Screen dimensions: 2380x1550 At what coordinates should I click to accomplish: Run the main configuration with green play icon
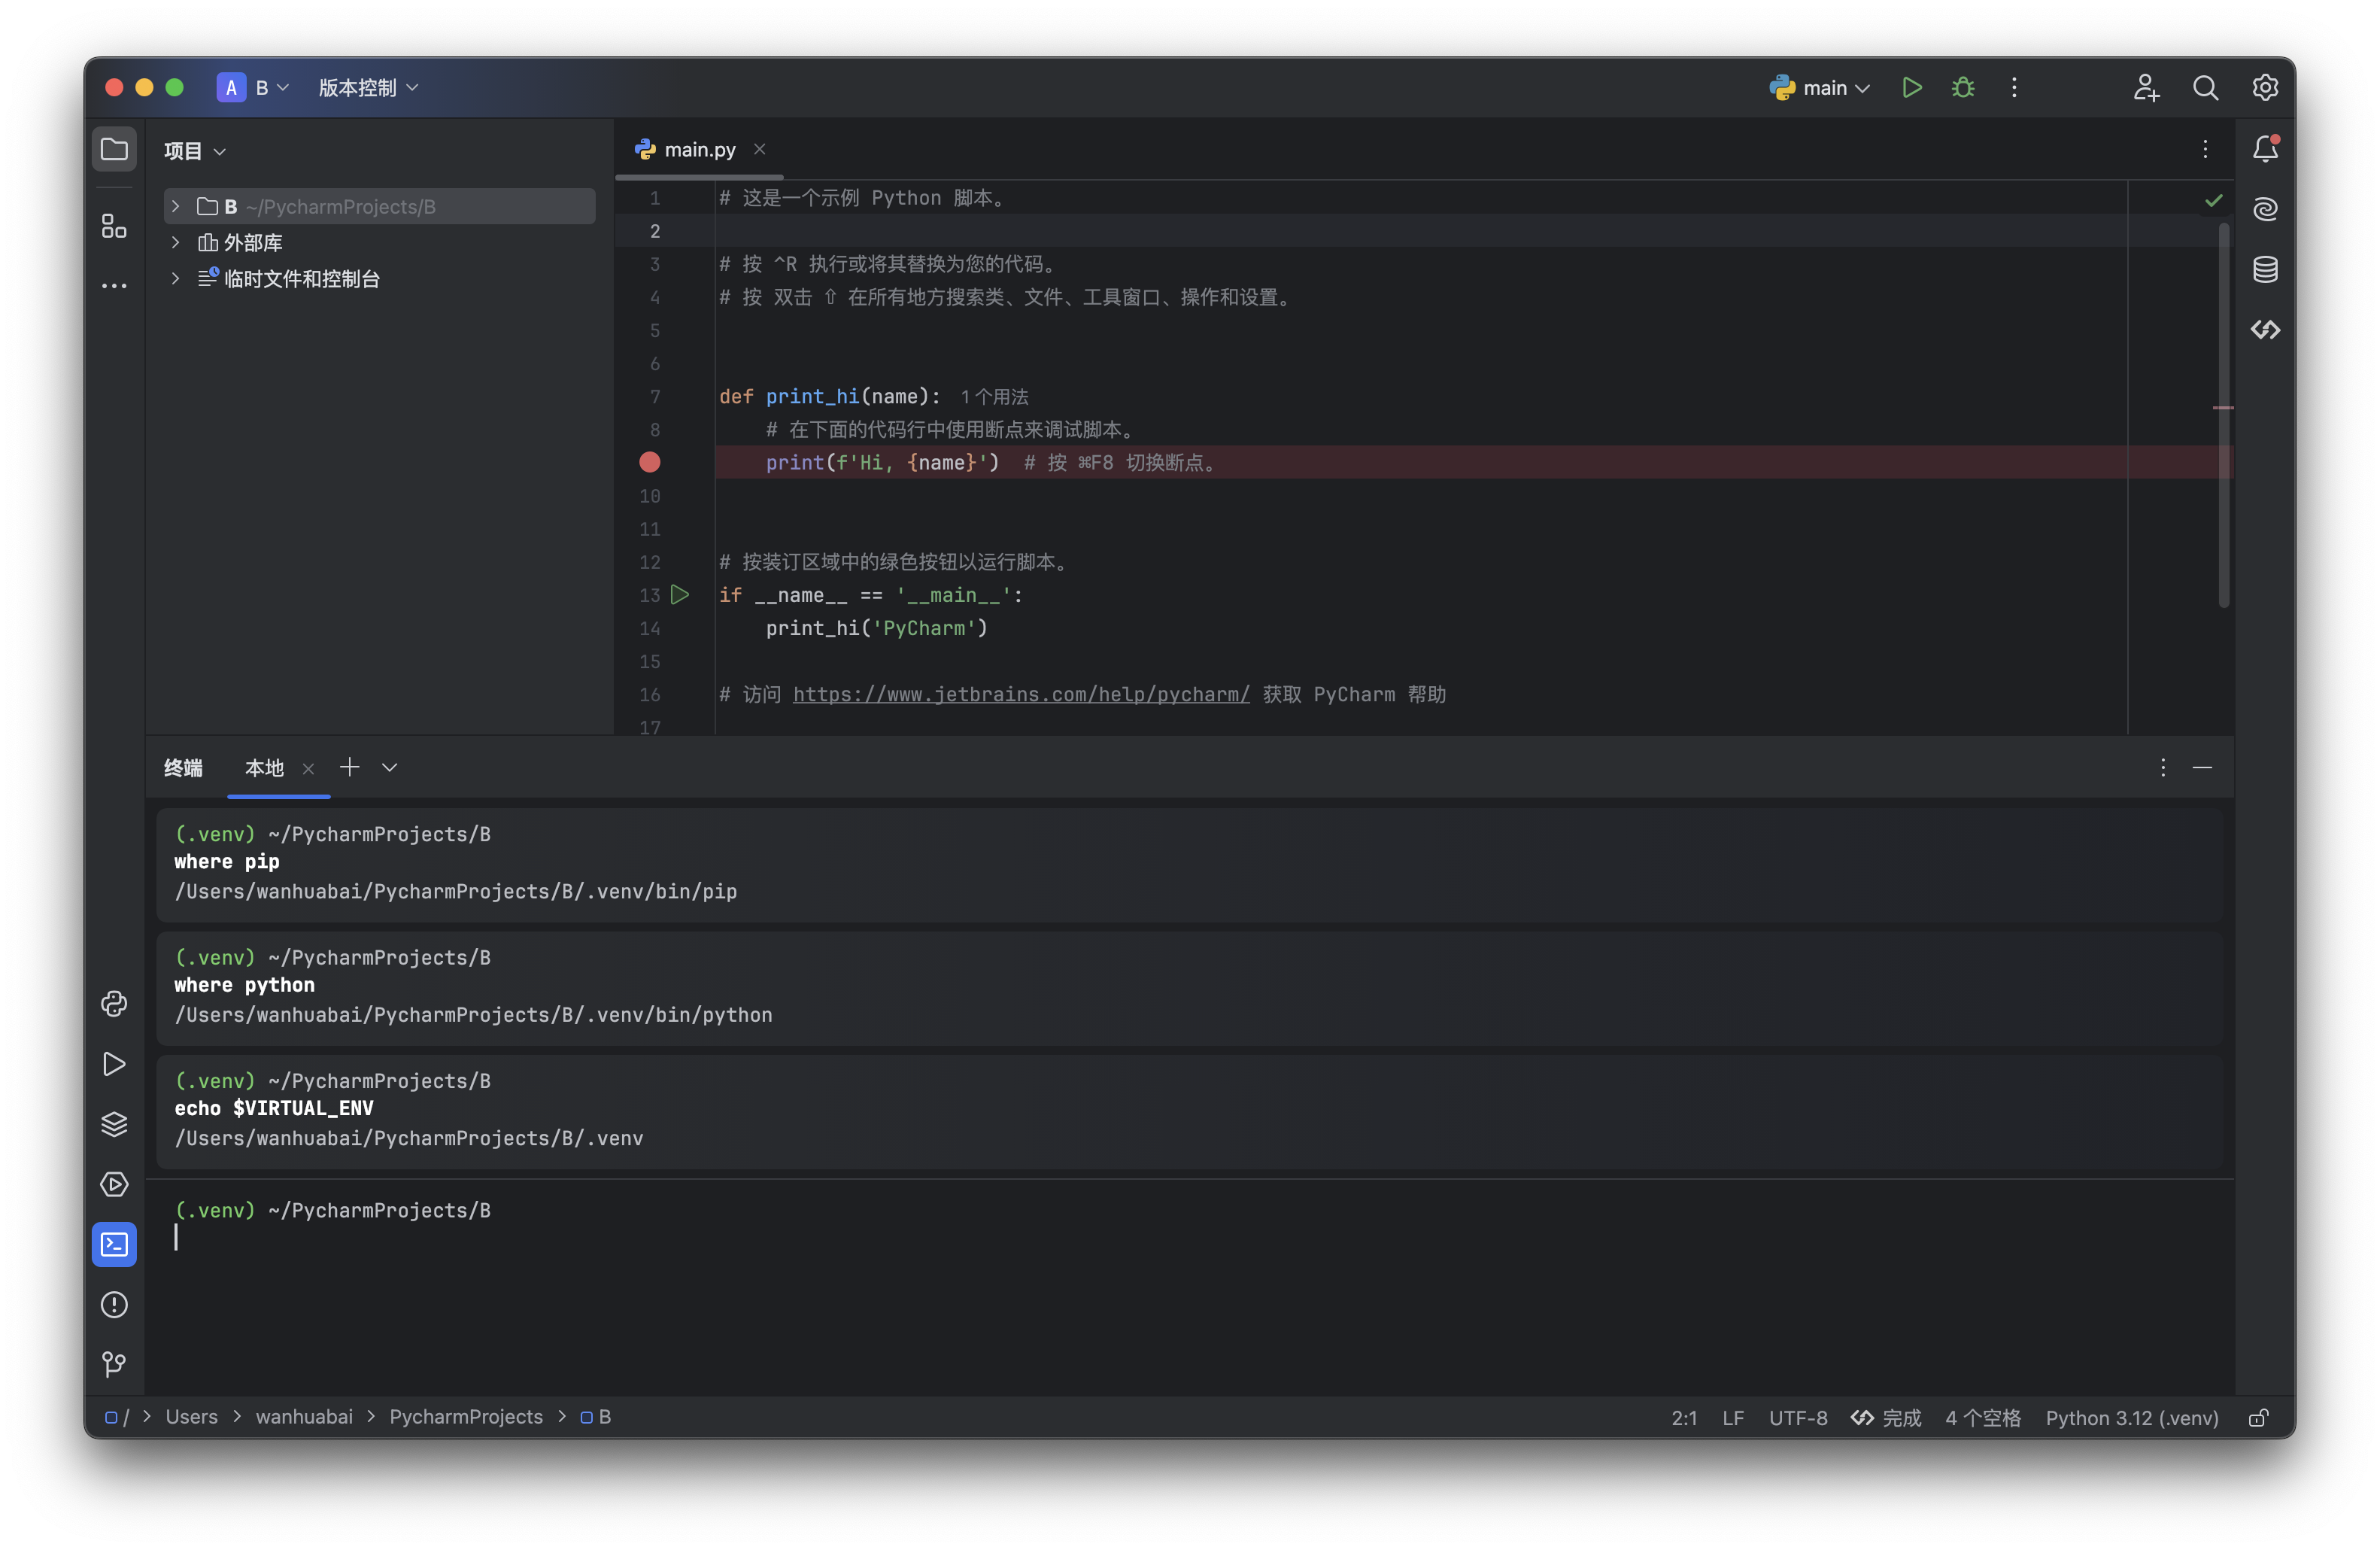coord(1911,88)
